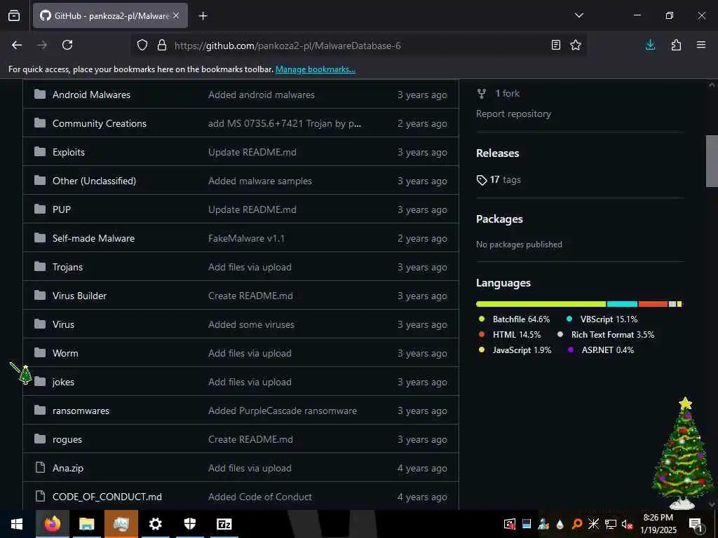Viewport: 718px width, 538px height.
Task: Click cyan VBScript segment in language bar
Action: (x=623, y=304)
